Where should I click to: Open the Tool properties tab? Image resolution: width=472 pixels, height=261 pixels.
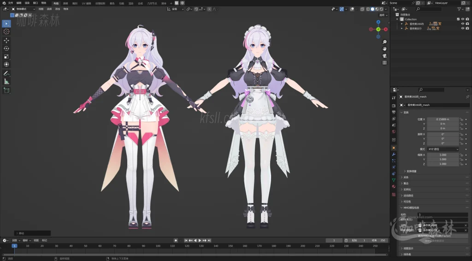394,98
